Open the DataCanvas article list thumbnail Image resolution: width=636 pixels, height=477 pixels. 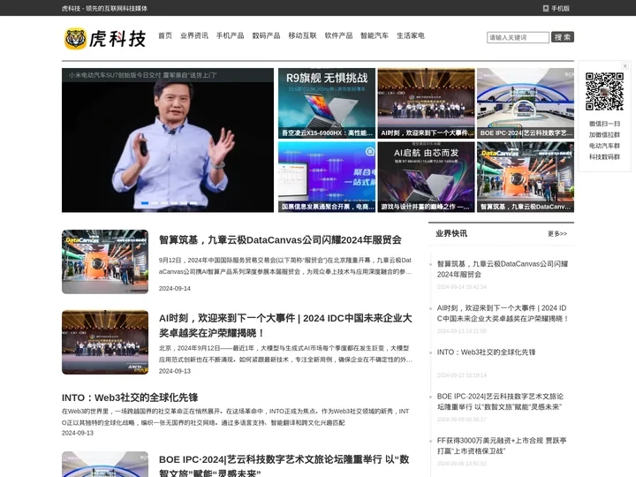tap(105, 261)
